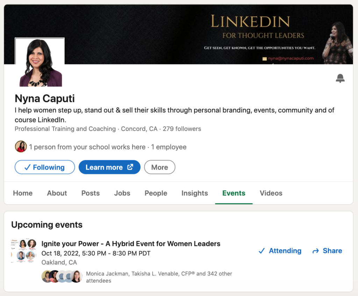Click the '279 followers' text

[182, 129]
